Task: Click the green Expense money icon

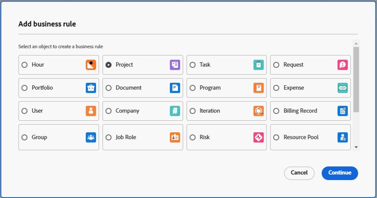Action: [x=343, y=88]
